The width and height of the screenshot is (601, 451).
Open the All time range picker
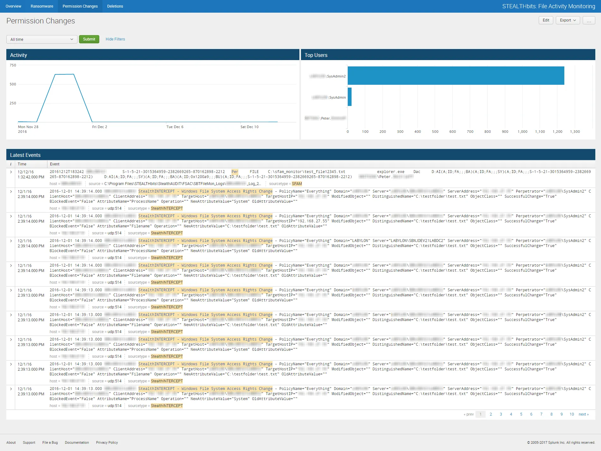[42, 39]
